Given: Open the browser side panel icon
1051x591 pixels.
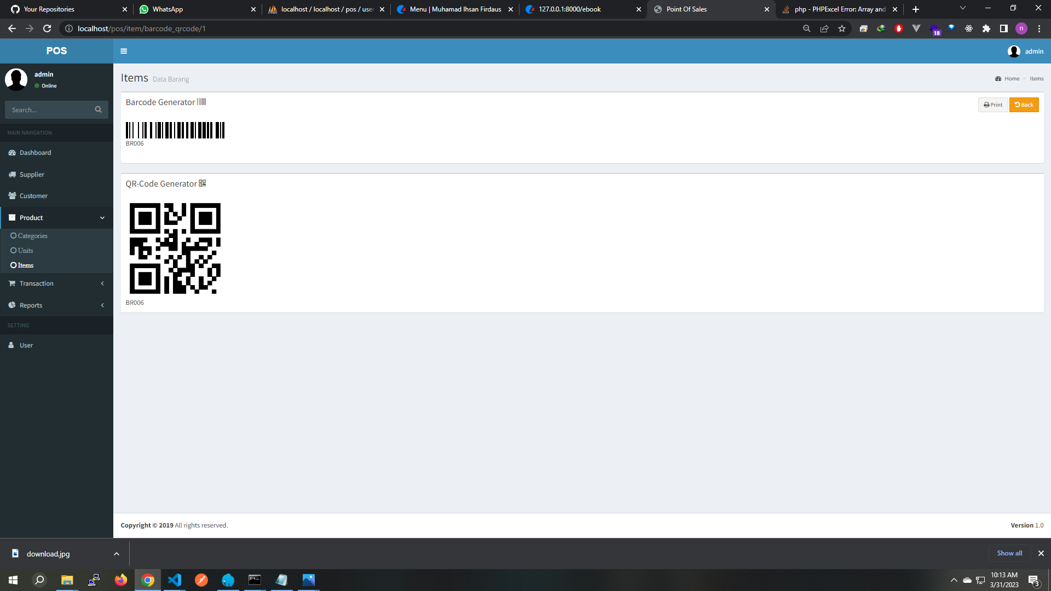Looking at the screenshot, I should (x=1003, y=28).
